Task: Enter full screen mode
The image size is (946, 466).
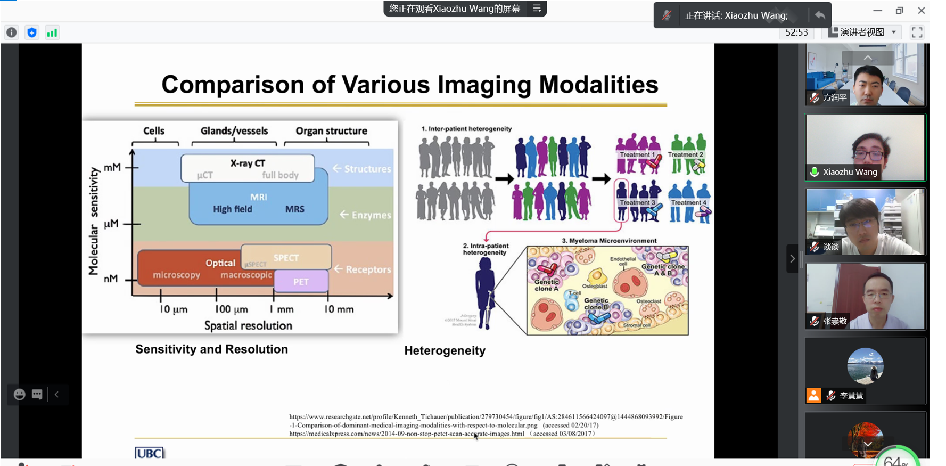Action: click(917, 32)
